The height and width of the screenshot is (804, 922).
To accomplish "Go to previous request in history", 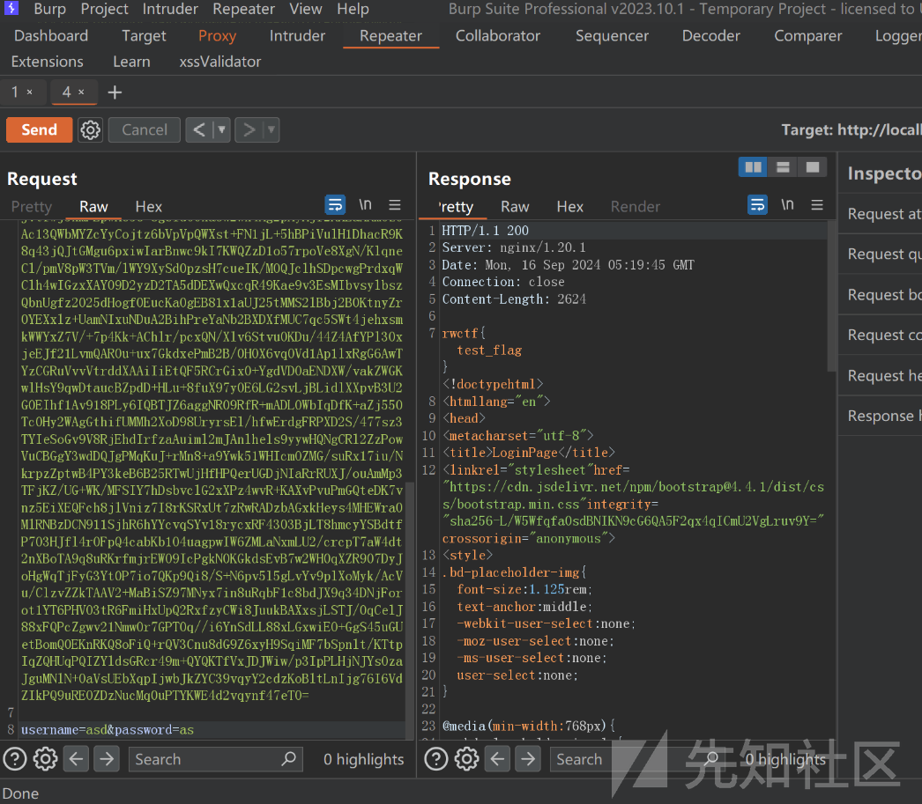I will (199, 129).
